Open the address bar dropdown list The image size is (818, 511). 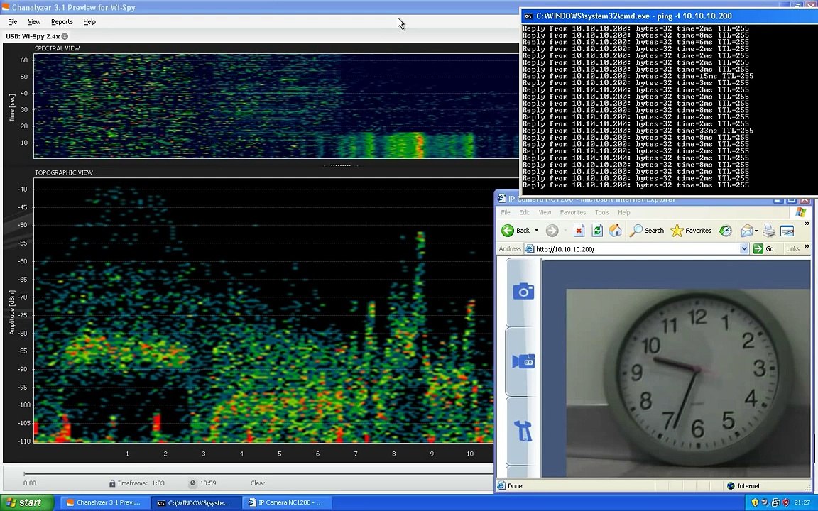click(x=744, y=249)
